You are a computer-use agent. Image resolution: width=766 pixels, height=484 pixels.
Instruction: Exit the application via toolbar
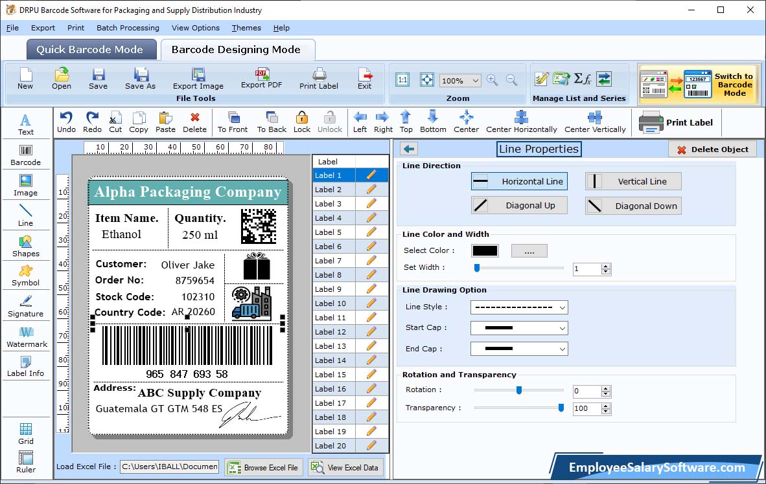pyautogui.click(x=364, y=79)
